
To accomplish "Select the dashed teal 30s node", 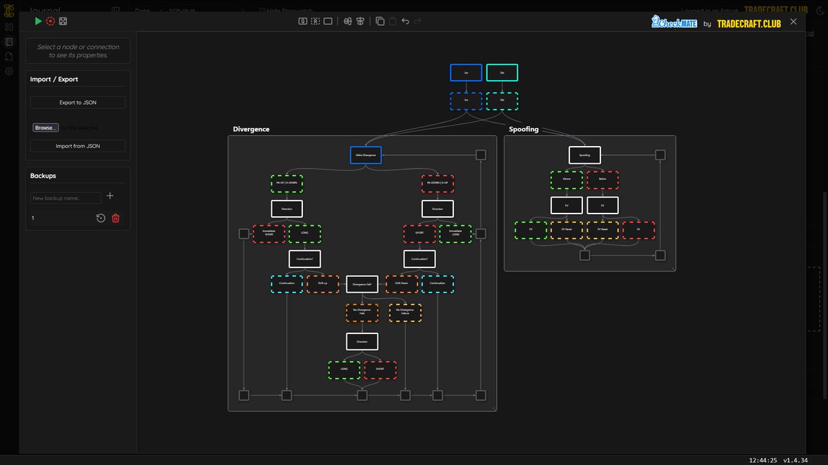I will 502,101.
